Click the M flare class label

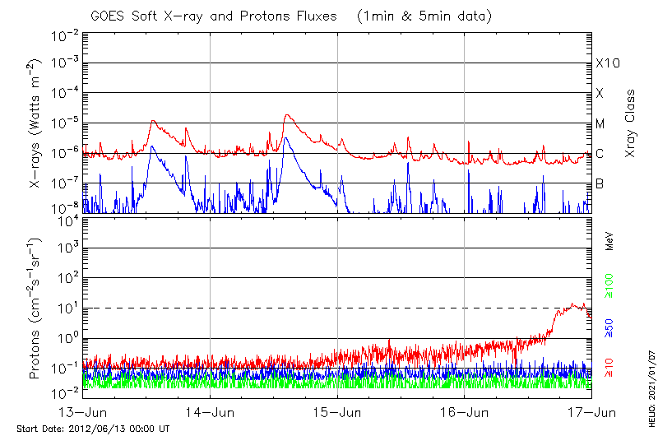(600, 124)
